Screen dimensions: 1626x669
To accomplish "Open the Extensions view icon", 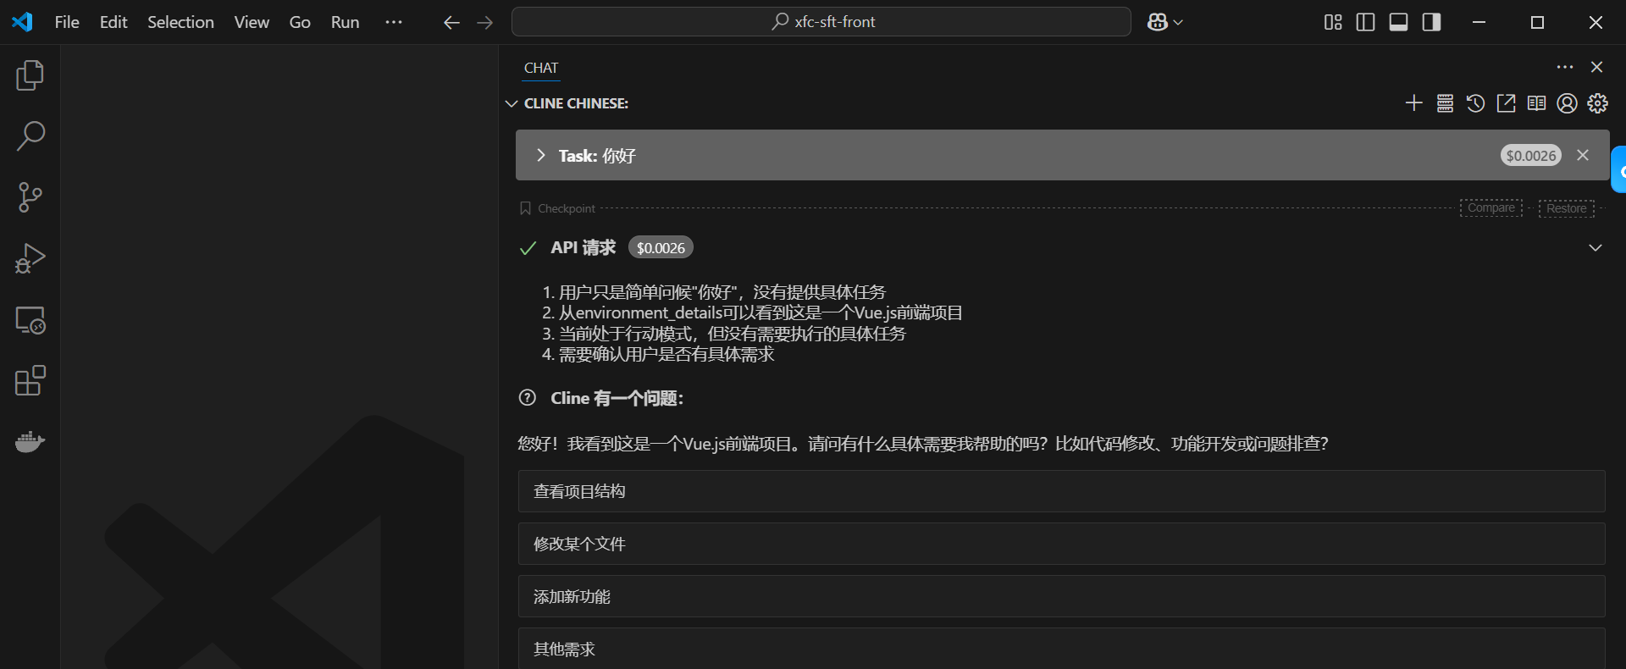I will tap(30, 381).
